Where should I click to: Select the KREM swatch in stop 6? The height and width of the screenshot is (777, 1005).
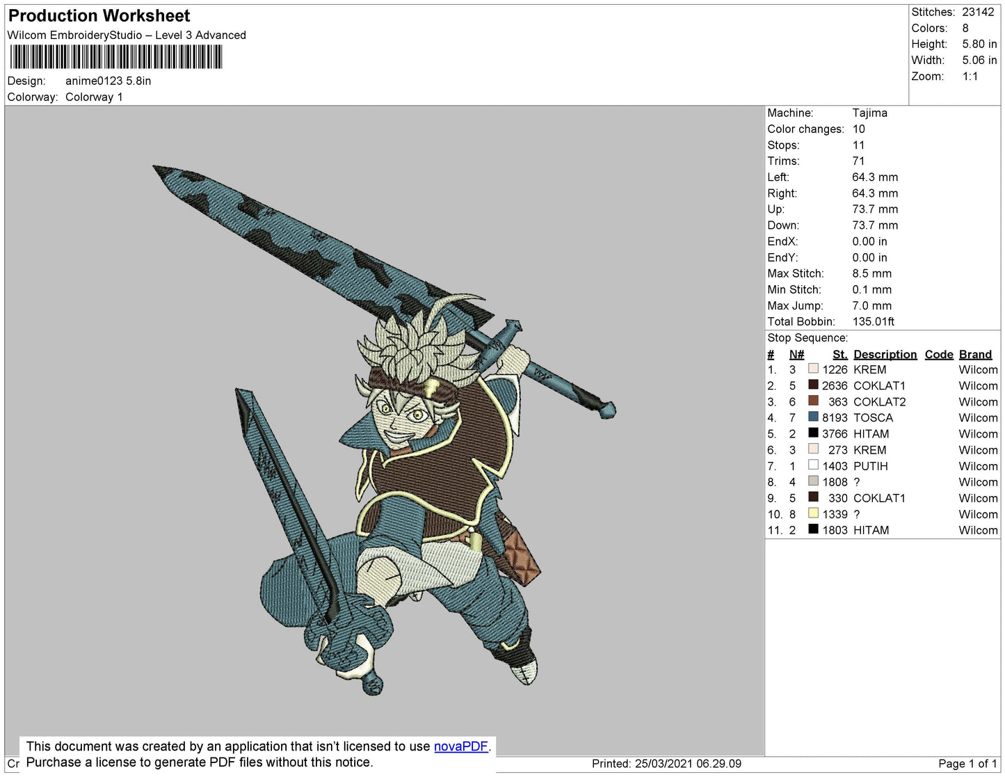pyautogui.click(x=813, y=449)
